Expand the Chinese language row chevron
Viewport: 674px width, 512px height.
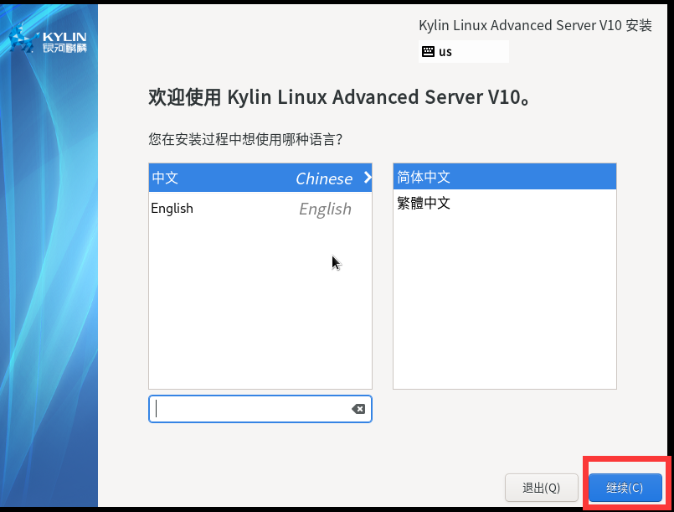point(368,178)
